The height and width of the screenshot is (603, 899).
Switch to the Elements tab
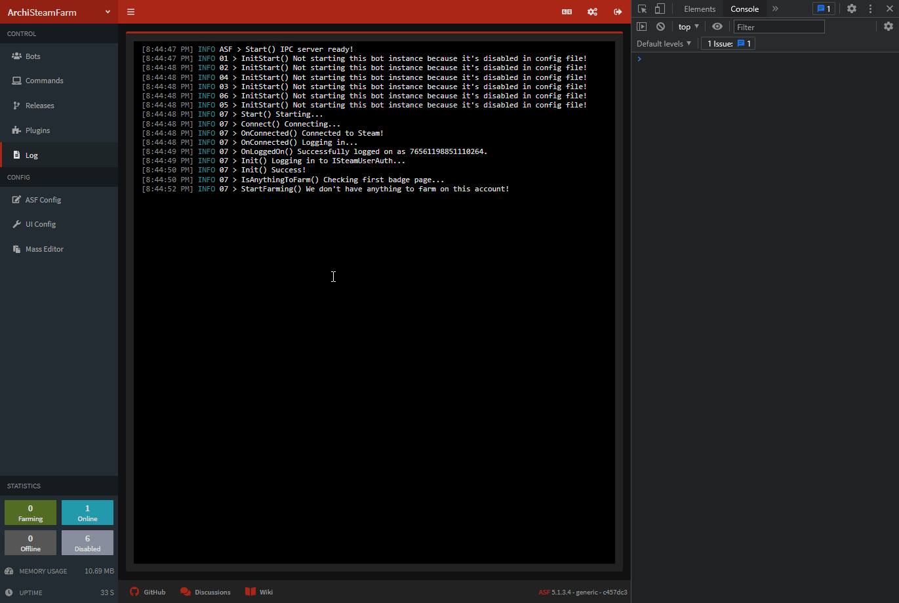(699, 8)
